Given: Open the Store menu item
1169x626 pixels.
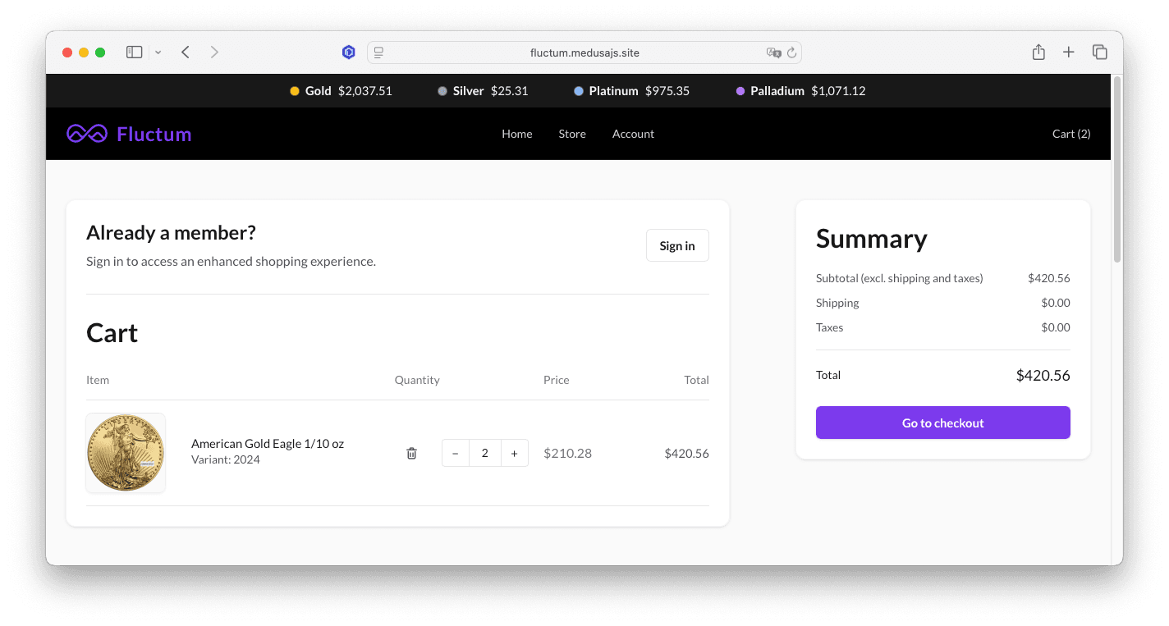Looking at the screenshot, I should click(572, 134).
